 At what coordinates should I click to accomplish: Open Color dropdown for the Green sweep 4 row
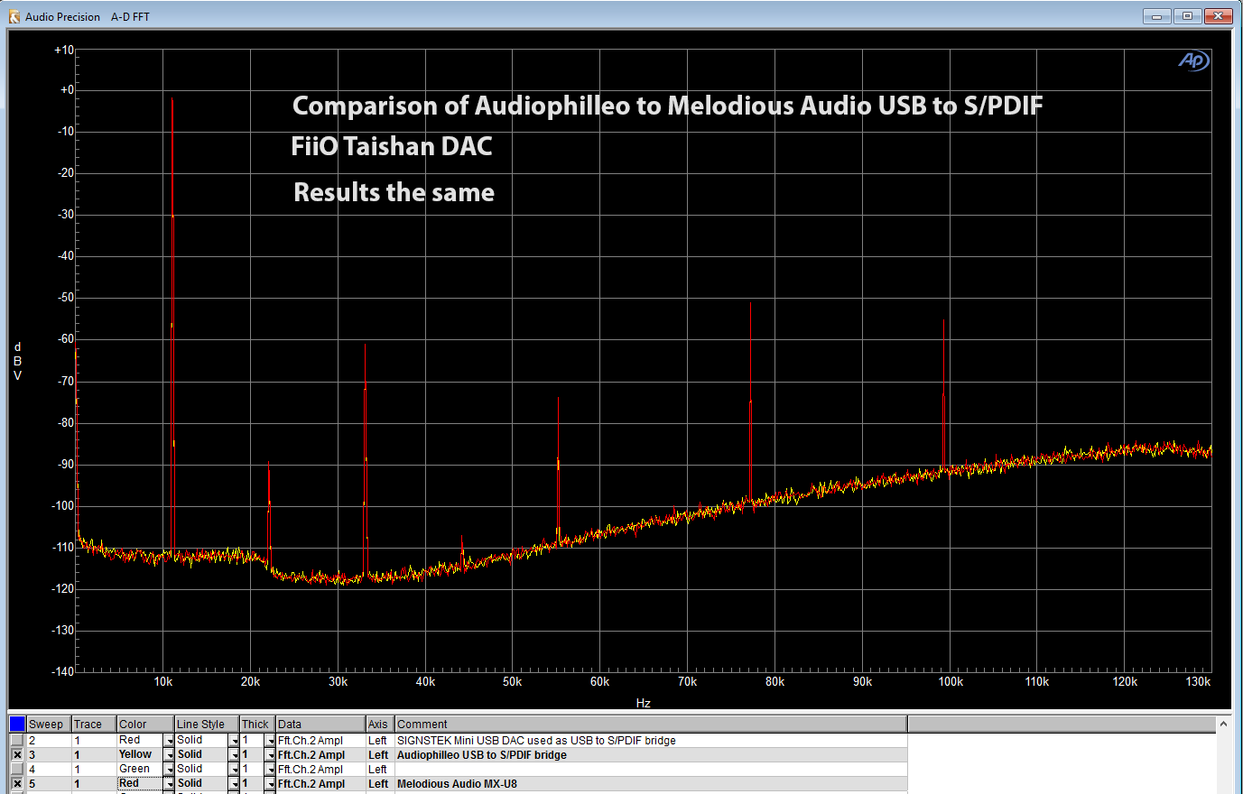(x=169, y=769)
